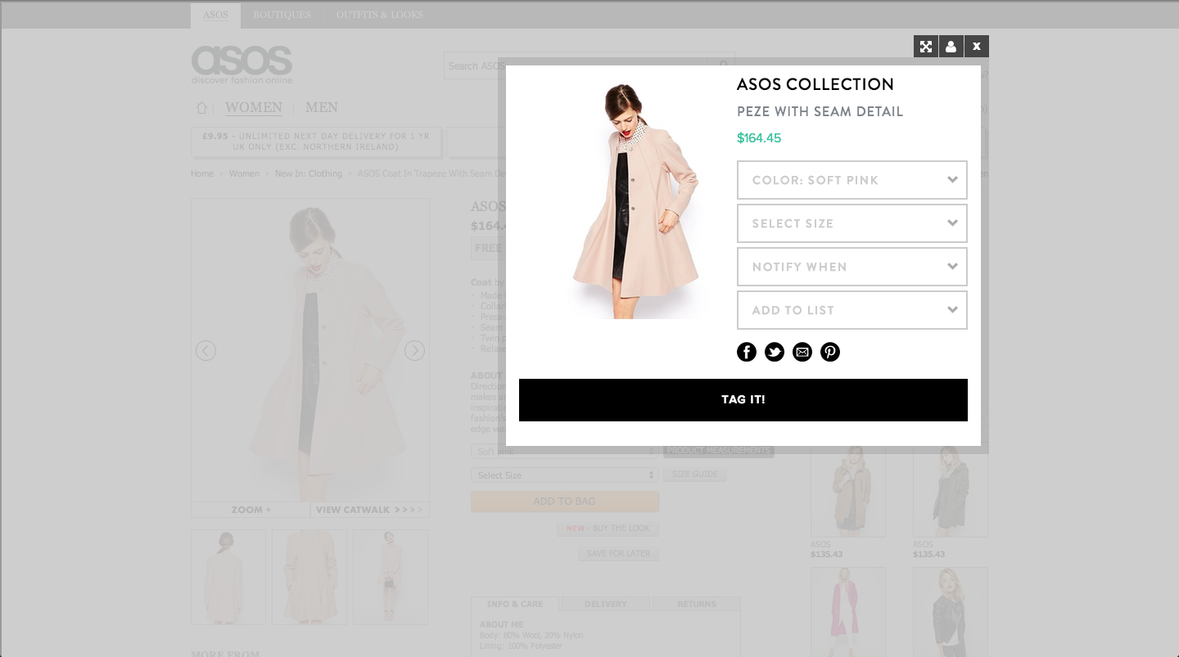Click the ASOS logo

(242, 65)
